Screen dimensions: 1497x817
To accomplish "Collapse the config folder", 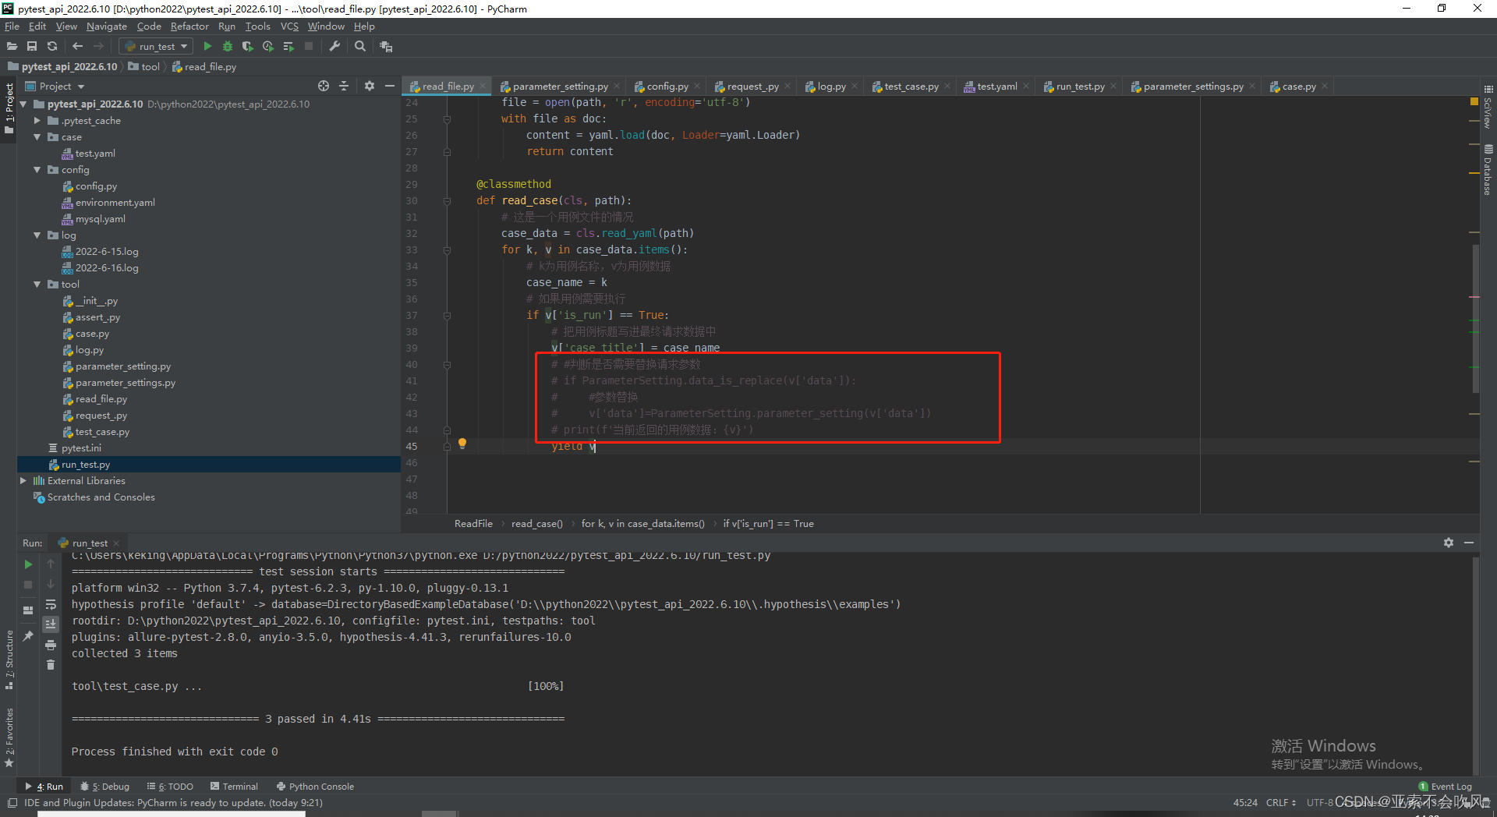I will 37,170.
